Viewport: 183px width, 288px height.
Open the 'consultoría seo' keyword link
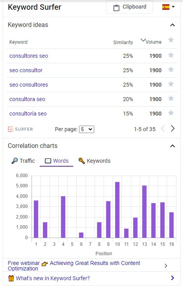tap(28, 114)
